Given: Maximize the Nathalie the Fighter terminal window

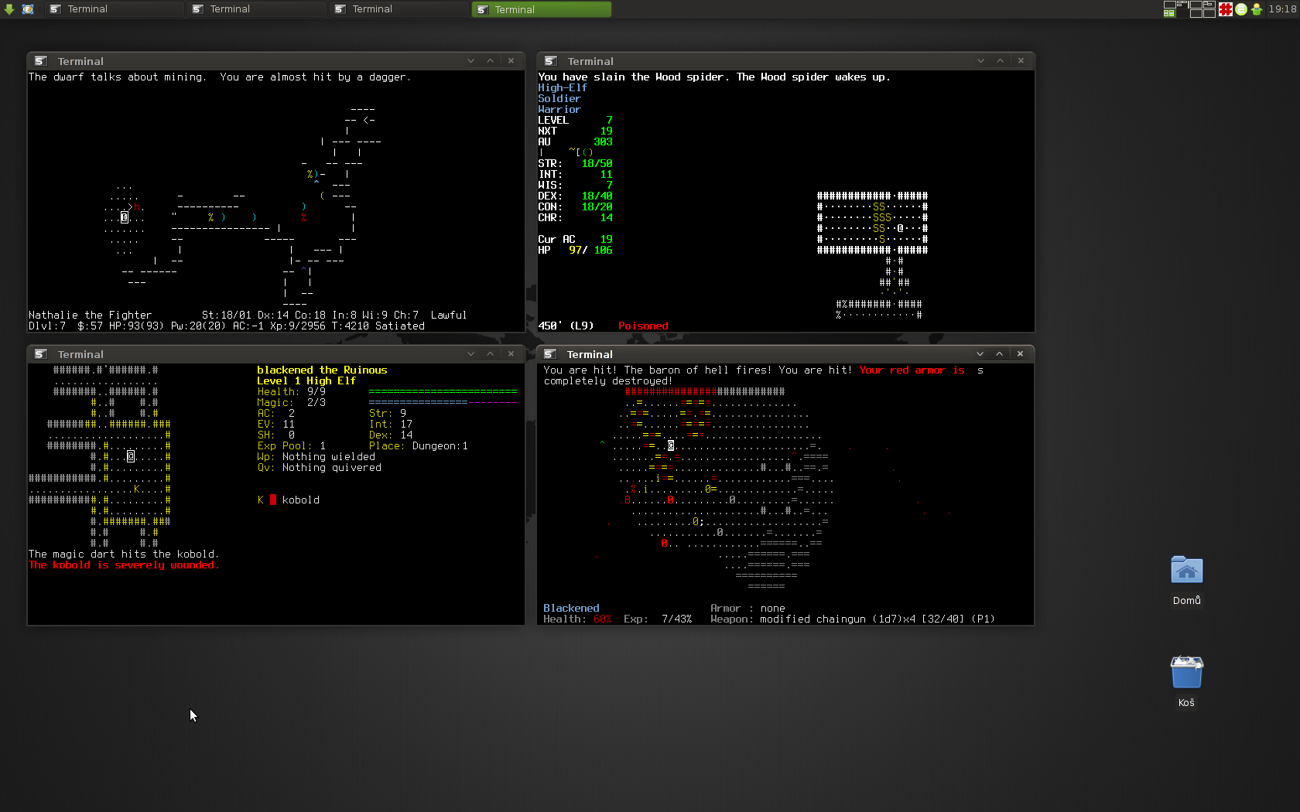Looking at the screenshot, I should pyautogui.click(x=490, y=60).
